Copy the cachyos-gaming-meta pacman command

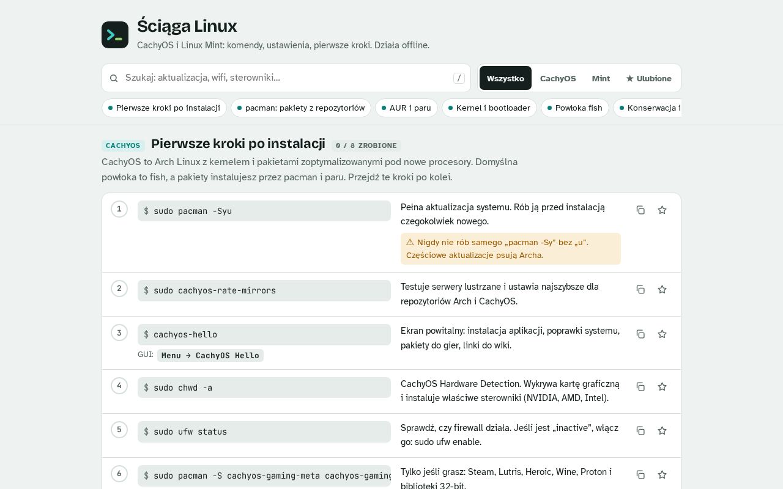coord(640,475)
